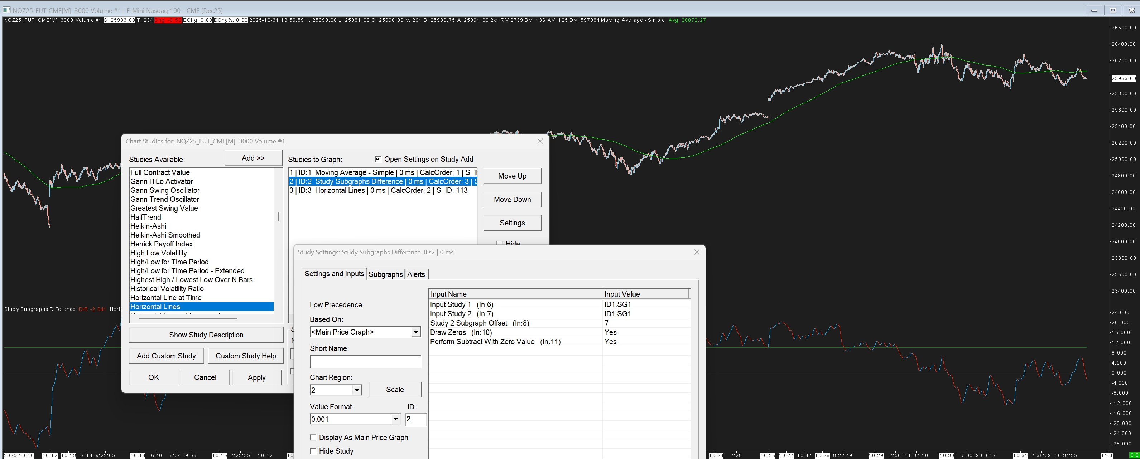Open the Based On dropdown

pos(415,332)
